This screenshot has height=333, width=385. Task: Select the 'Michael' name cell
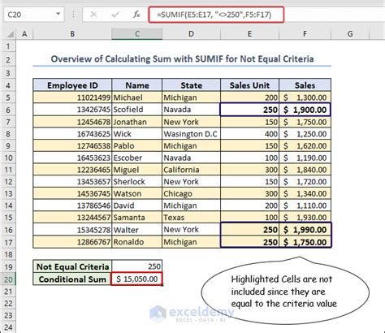(137, 97)
